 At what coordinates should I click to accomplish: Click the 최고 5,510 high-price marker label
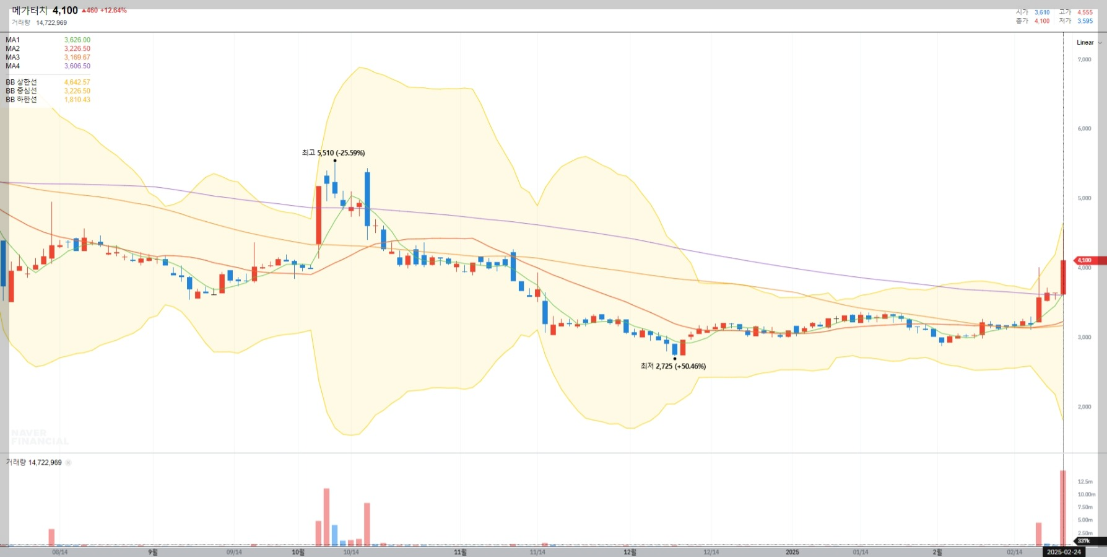point(333,153)
